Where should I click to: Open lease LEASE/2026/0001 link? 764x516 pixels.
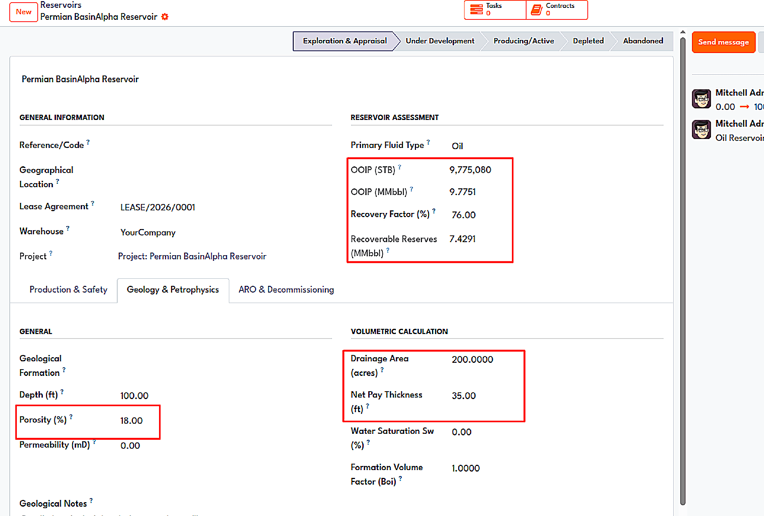point(158,207)
